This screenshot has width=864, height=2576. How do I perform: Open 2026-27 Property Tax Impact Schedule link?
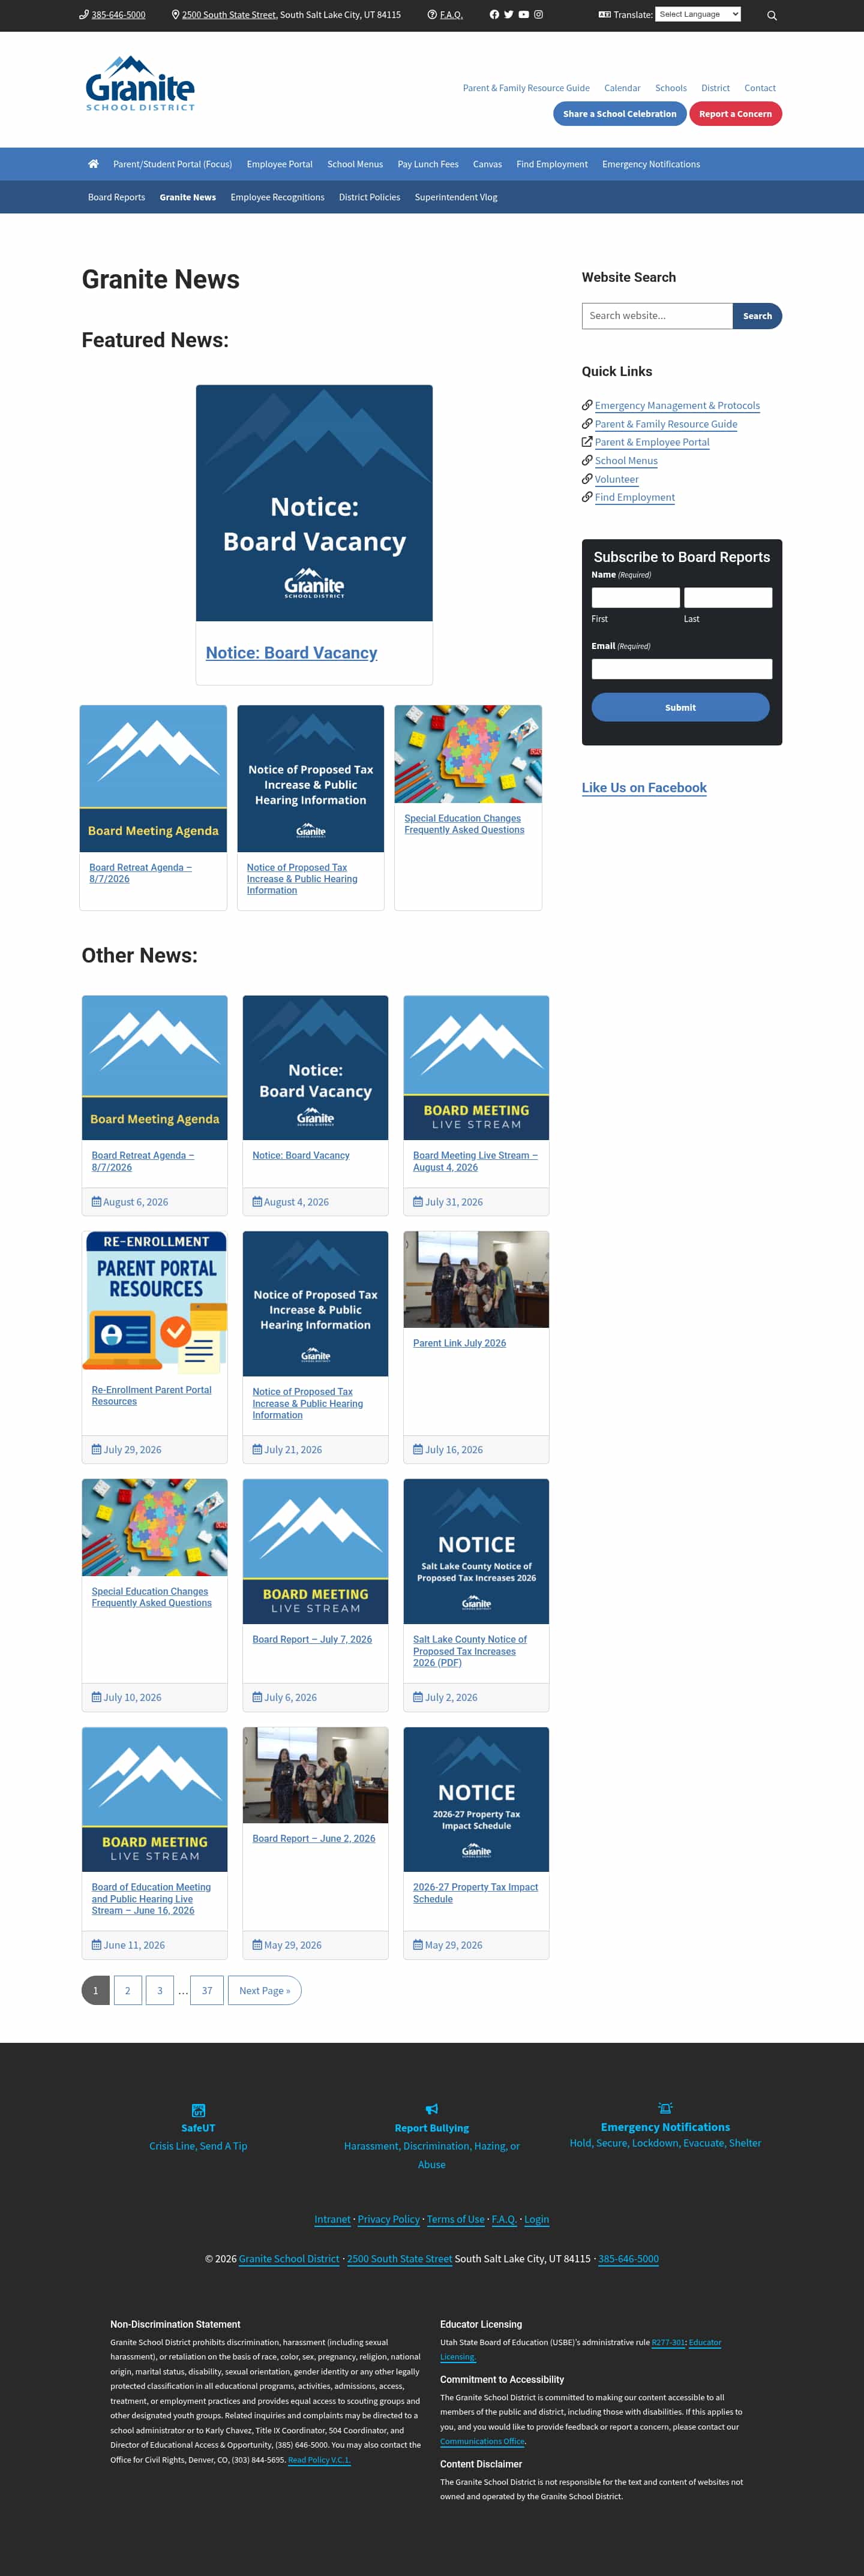coord(475,1893)
